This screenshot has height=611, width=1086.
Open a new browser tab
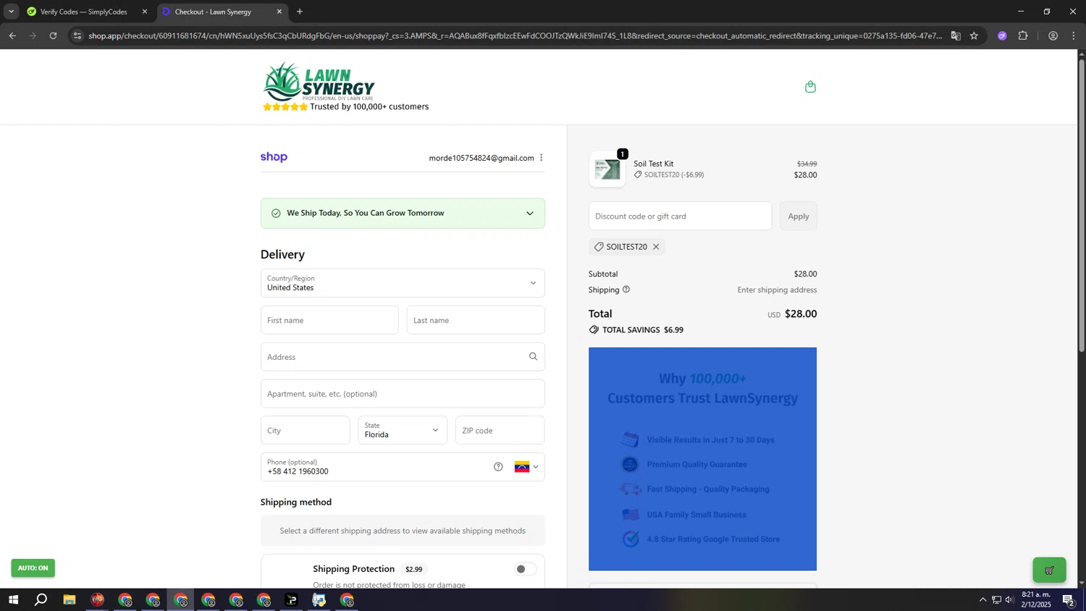[x=300, y=12]
